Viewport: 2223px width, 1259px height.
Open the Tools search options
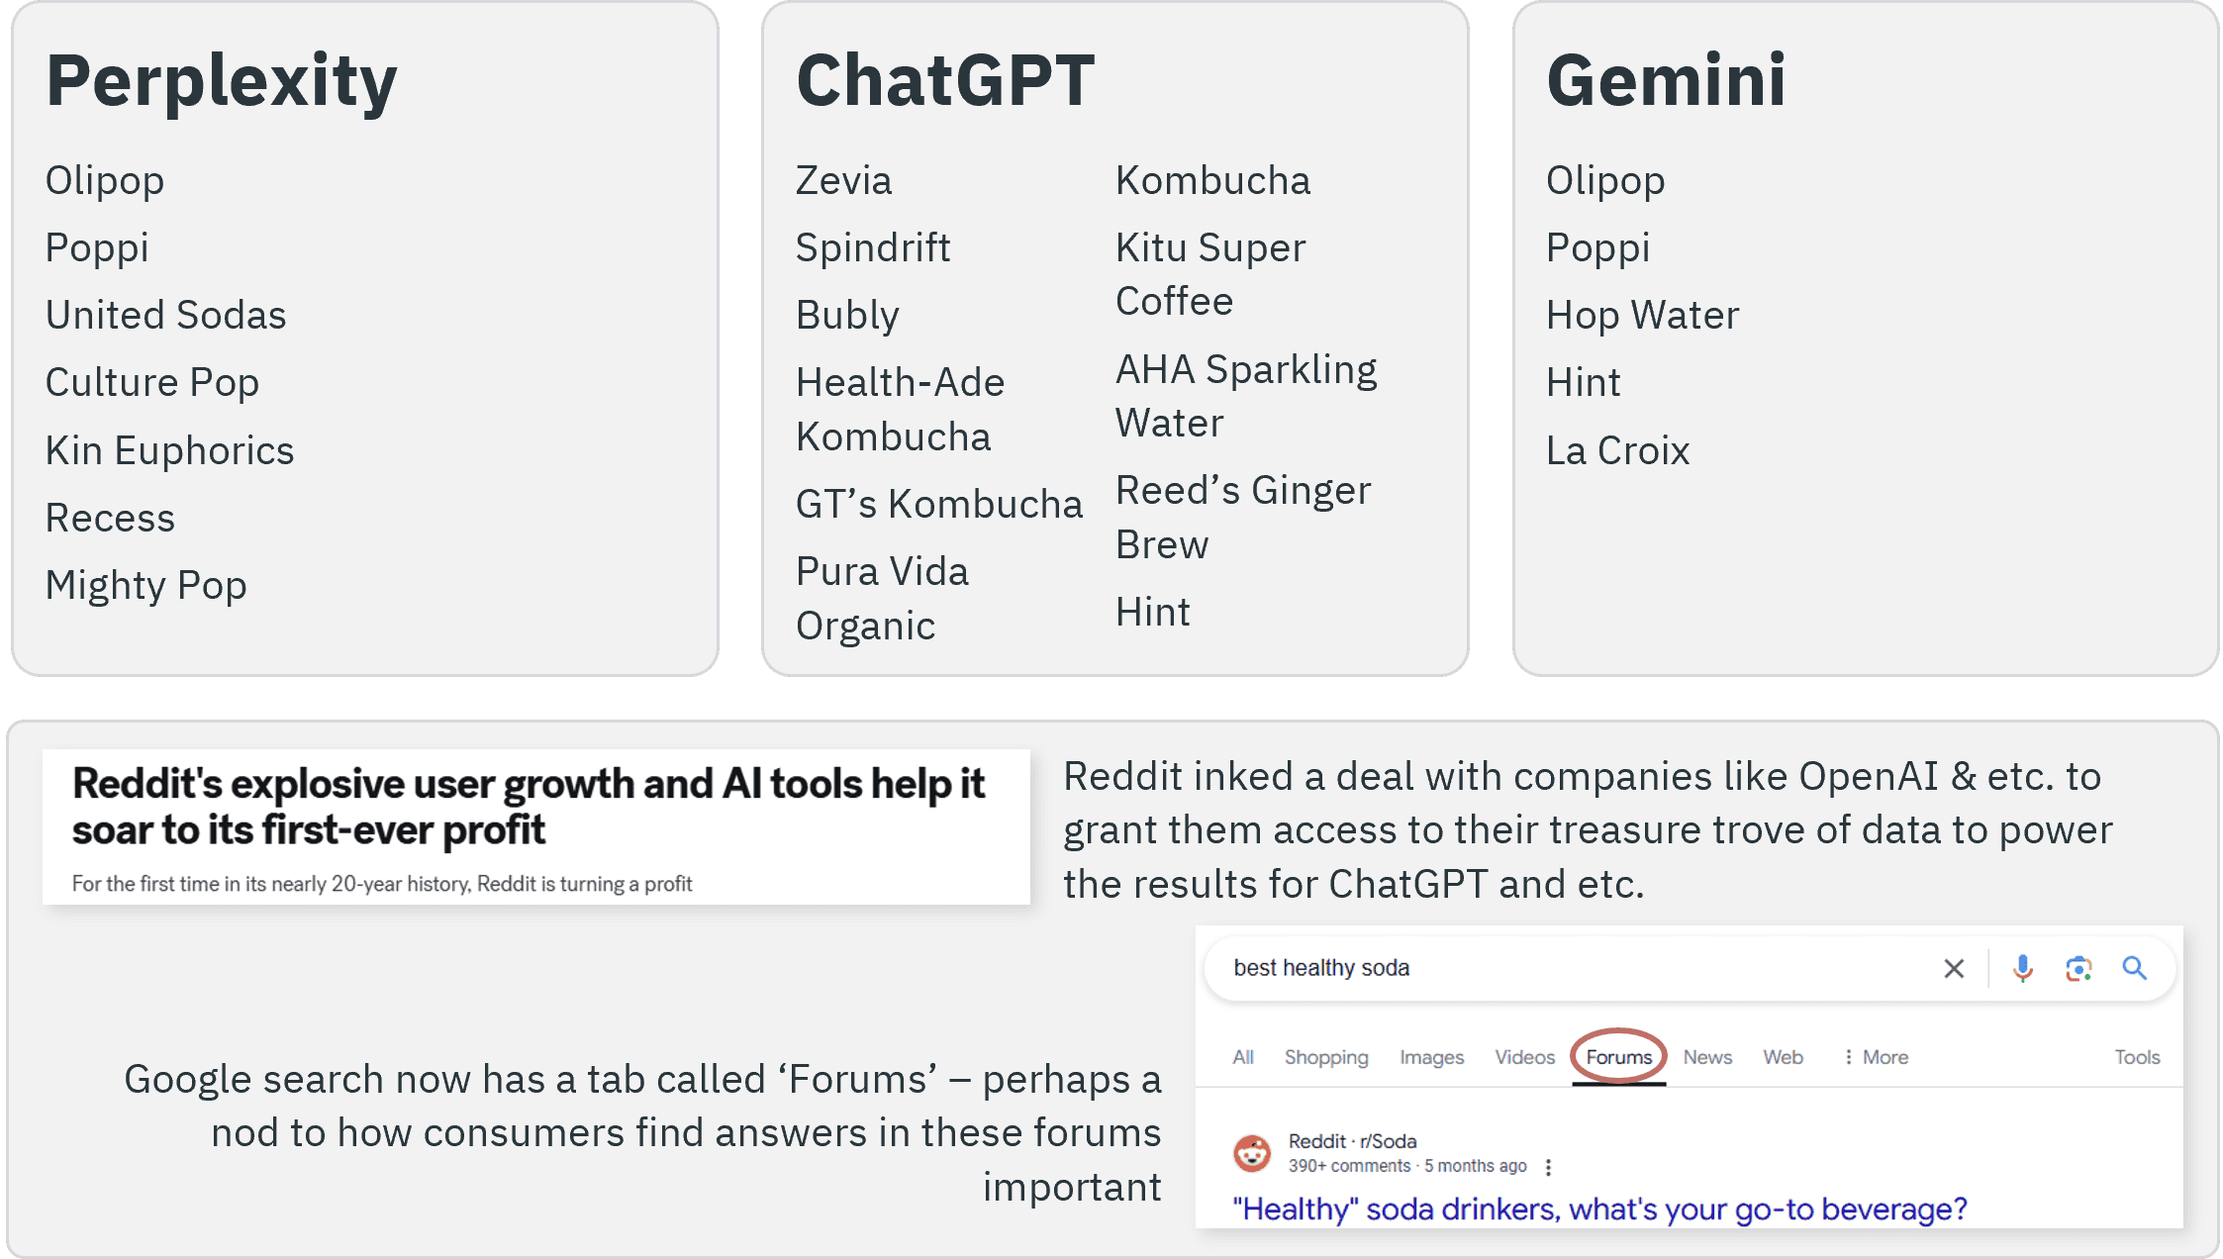(2137, 1057)
